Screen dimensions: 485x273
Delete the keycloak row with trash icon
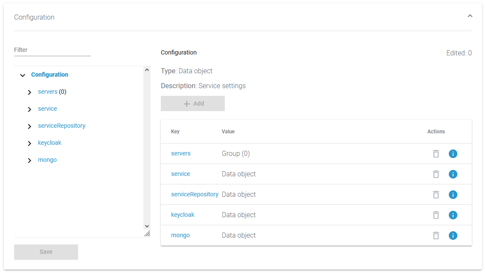(436, 215)
